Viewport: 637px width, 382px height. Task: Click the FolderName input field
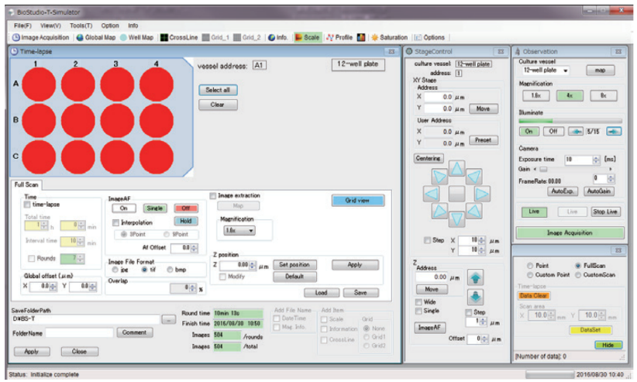(x=79, y=333)
